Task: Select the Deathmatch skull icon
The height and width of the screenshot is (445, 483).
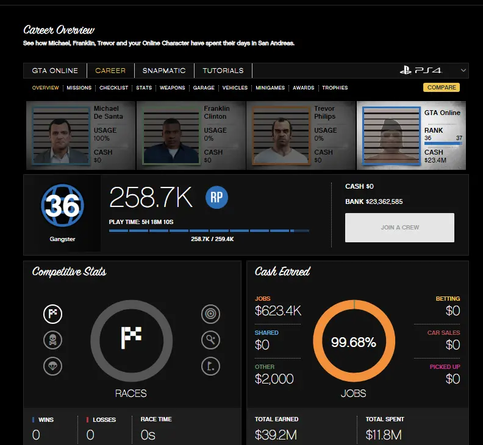Action: point(52,340)
